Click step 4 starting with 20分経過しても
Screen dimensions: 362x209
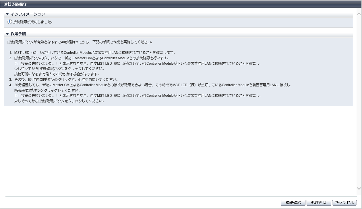[152, 85]
